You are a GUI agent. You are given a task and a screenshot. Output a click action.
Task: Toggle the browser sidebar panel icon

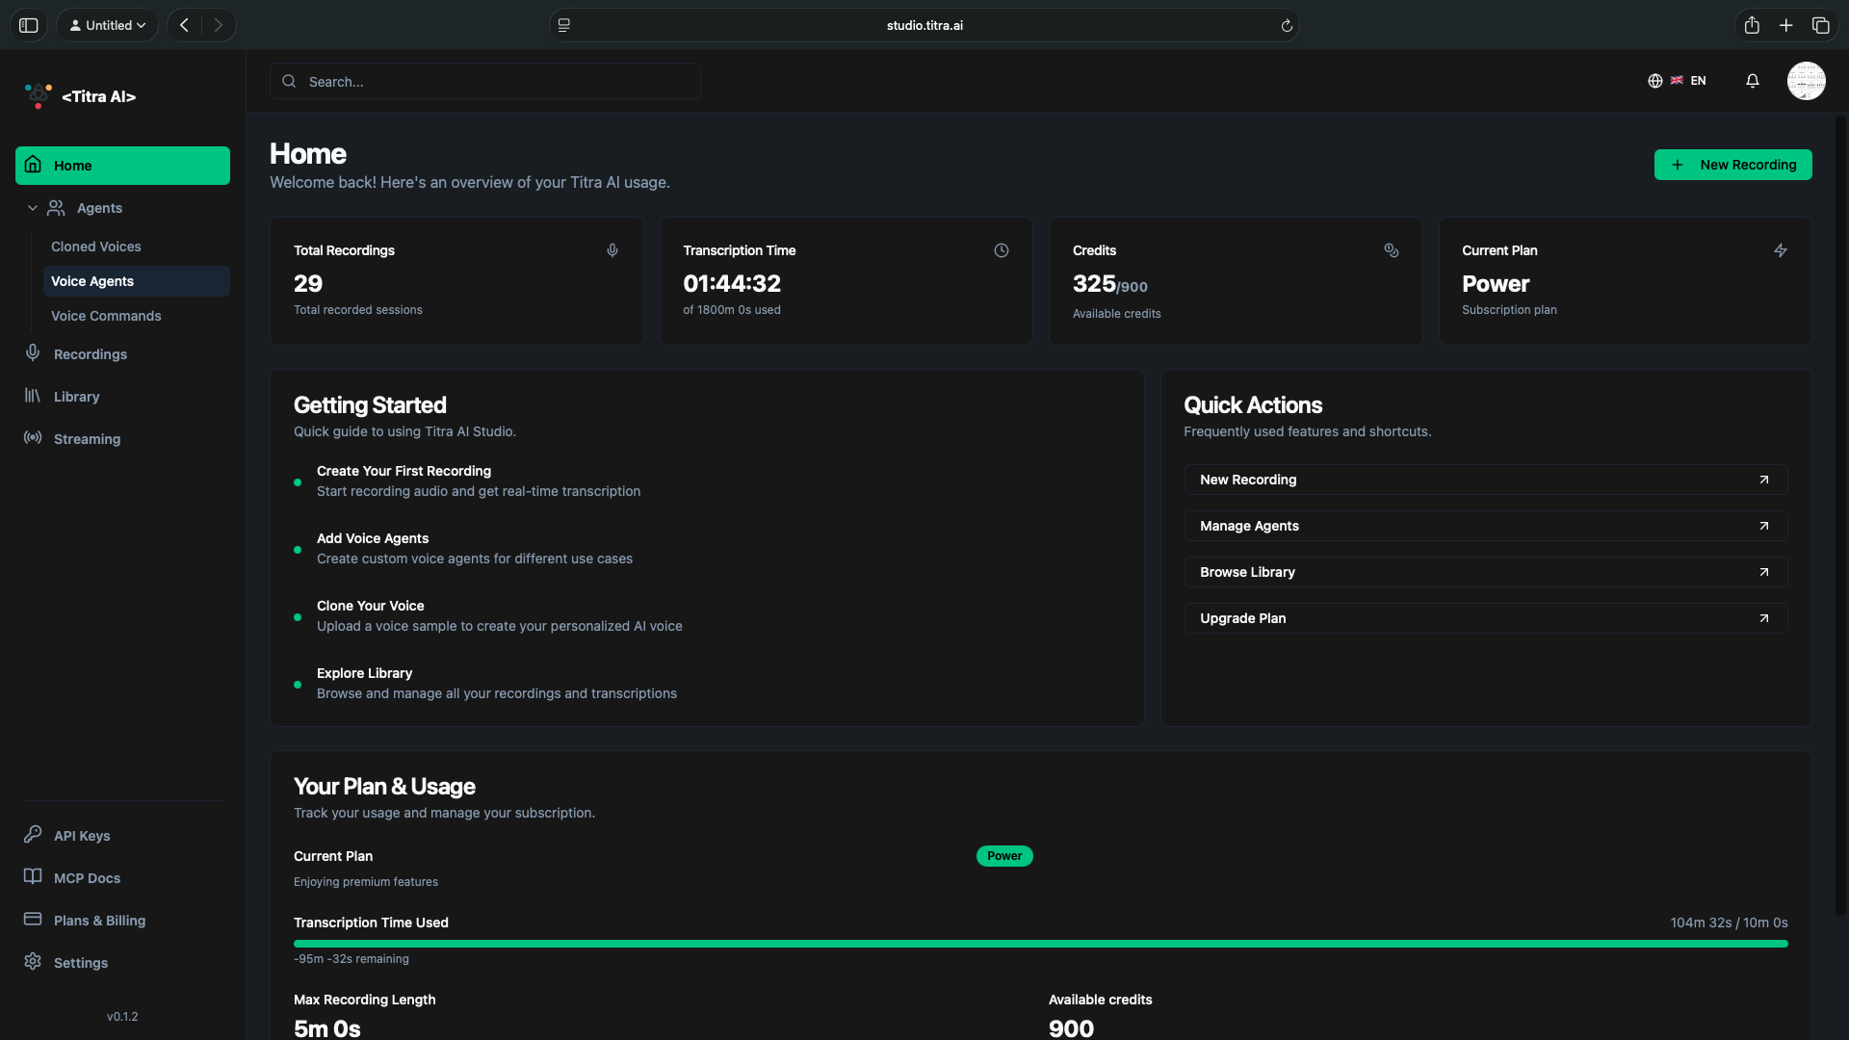[29, 25]
